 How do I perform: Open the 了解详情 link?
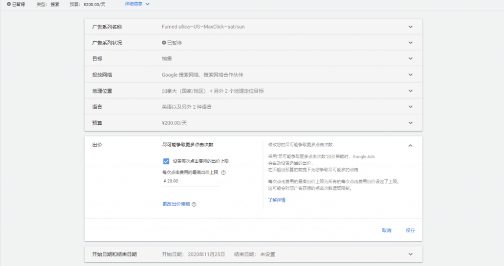[x=277, y=200]
